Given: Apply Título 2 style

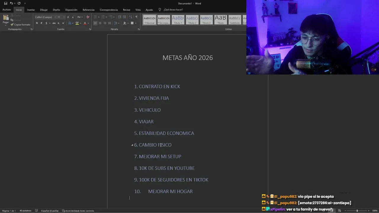Looking at the screenshot, I should 192,20.
